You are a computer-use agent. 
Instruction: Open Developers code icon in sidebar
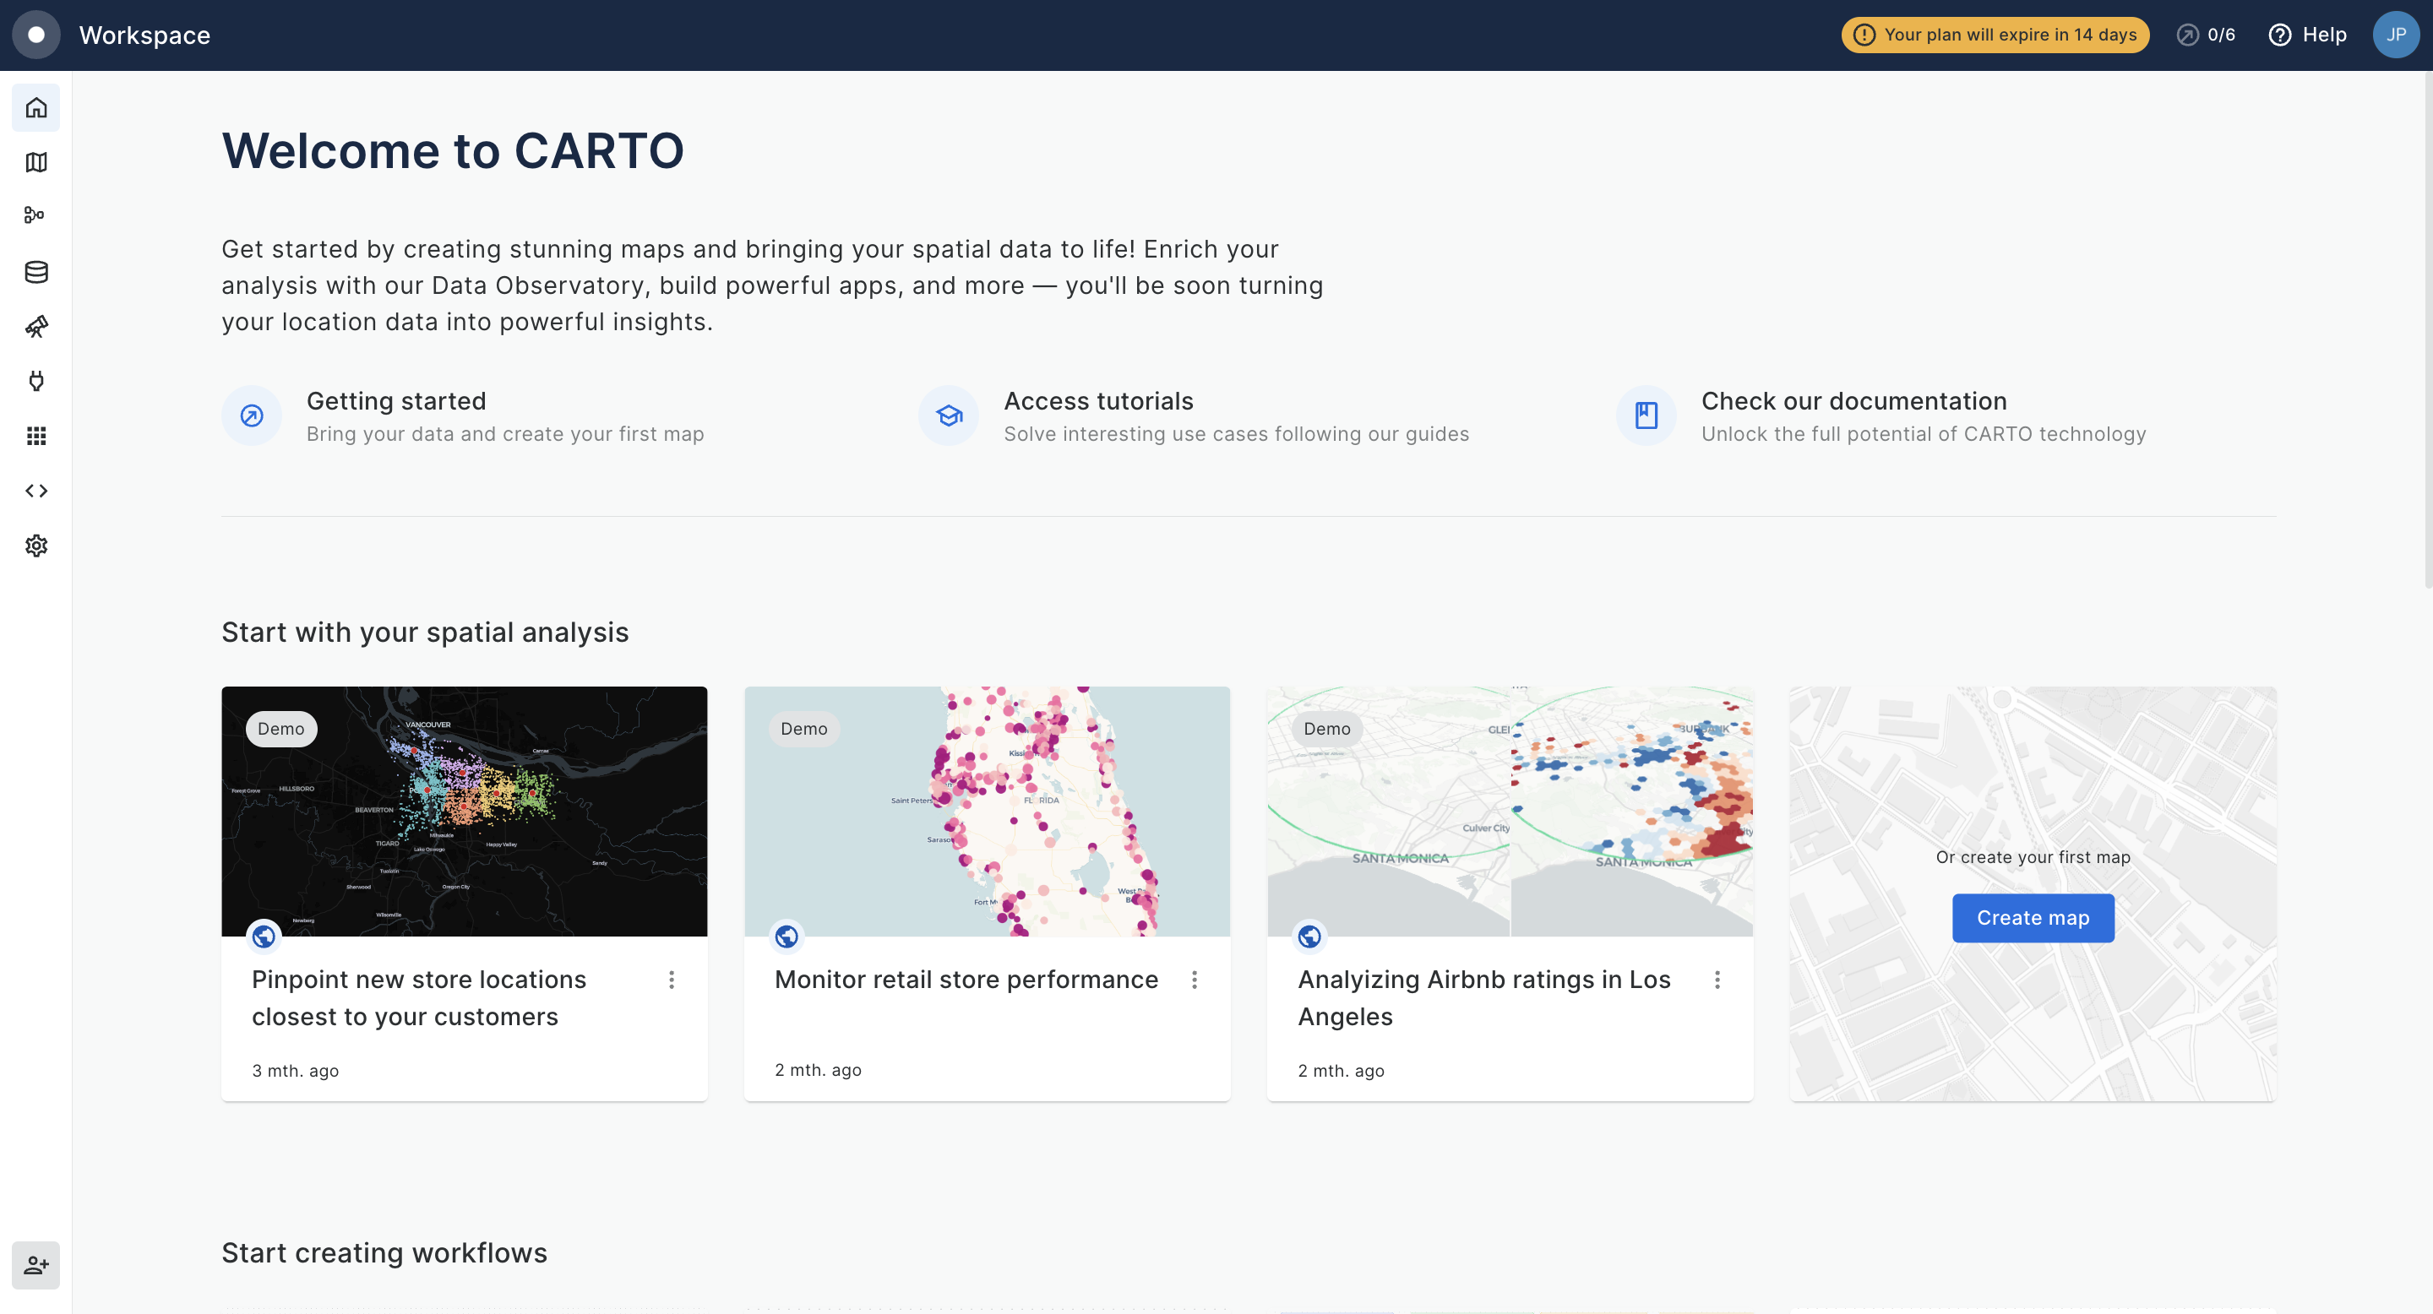35,491
